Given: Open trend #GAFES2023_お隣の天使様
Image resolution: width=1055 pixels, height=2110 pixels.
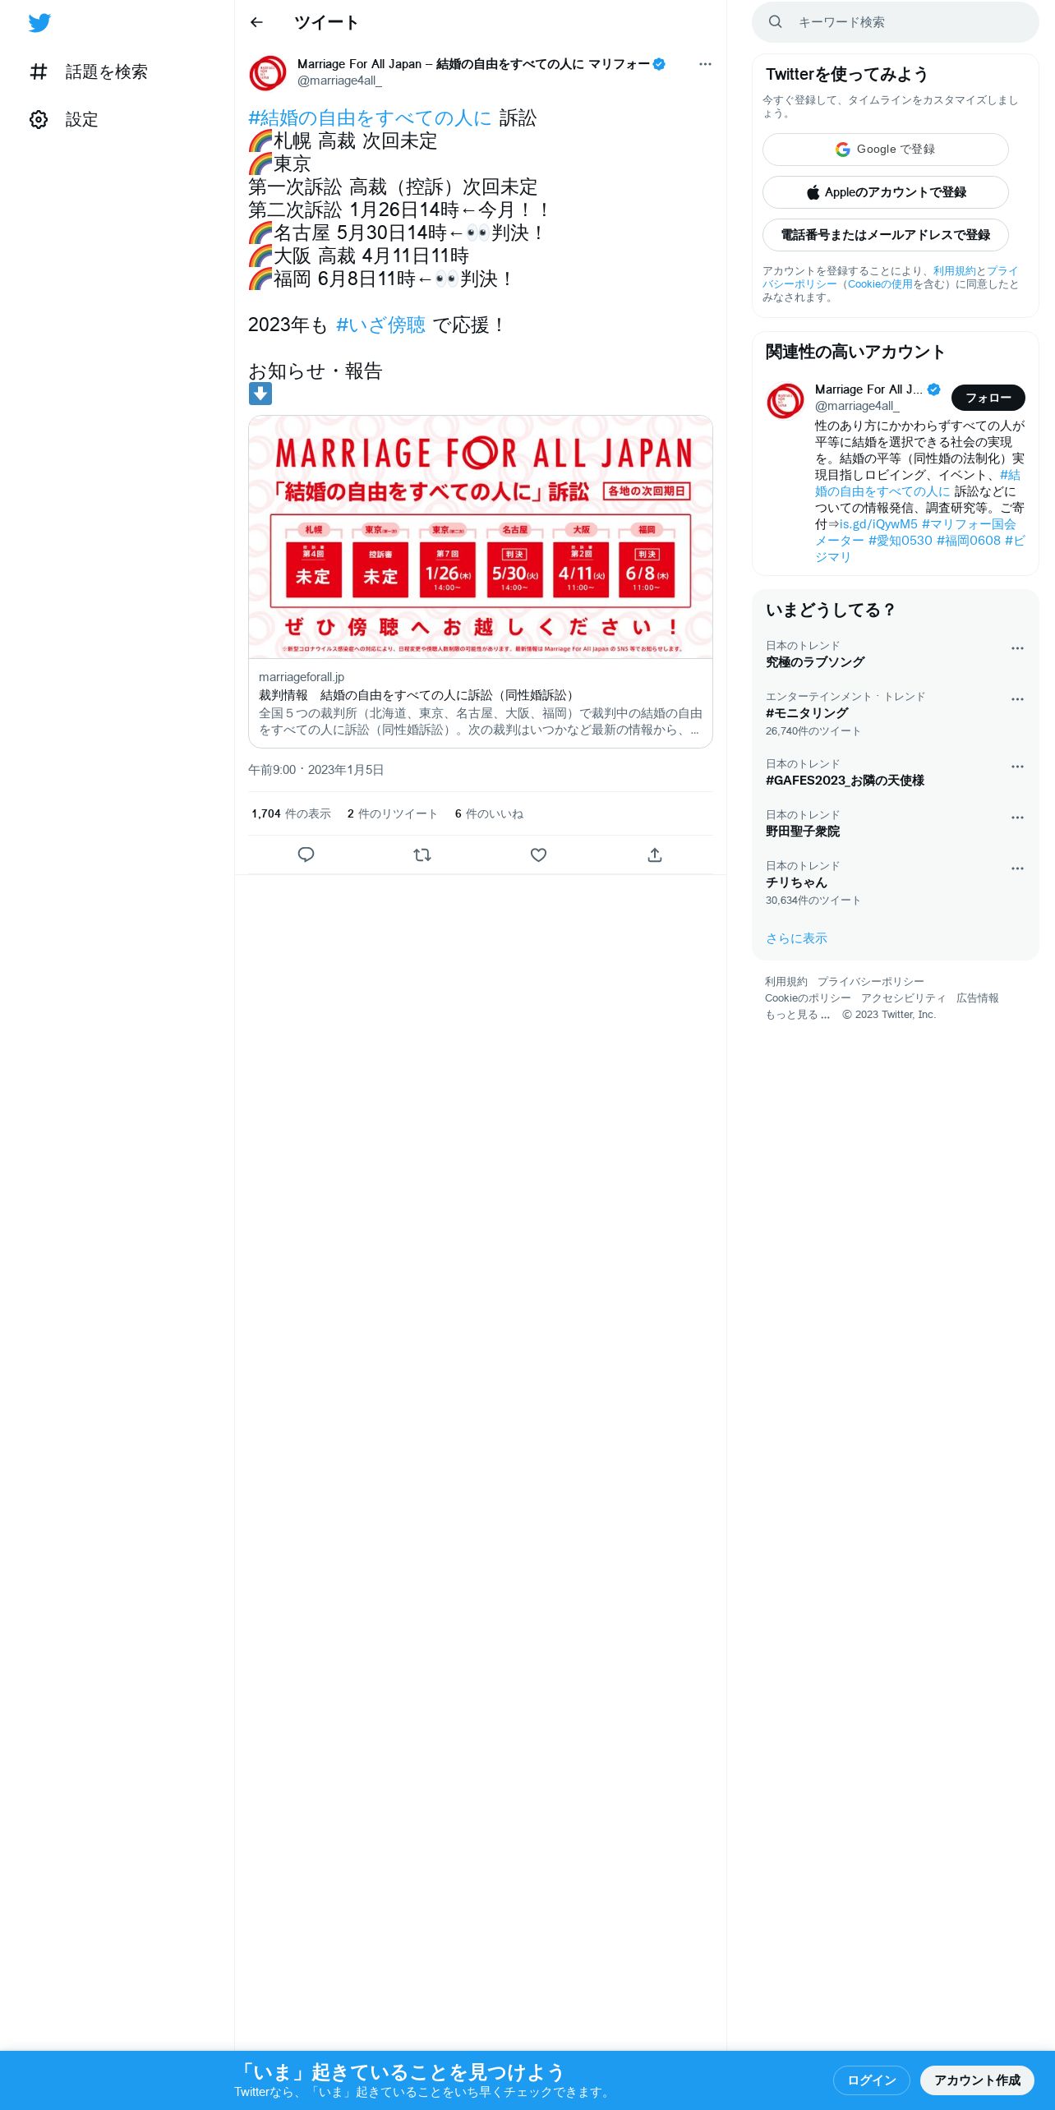Looking at the screenshot, I should [x=845, y=781].
